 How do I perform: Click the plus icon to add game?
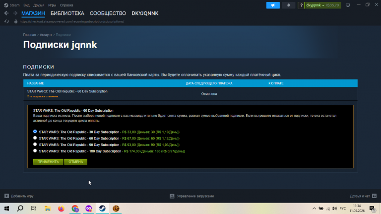6,196
